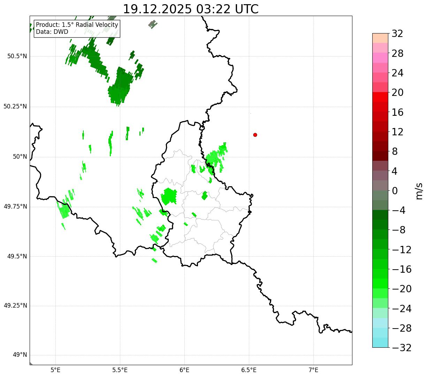427x377 pixels.
Task: Click the 'Product: 1.5° Radial Velocity' label
Action: point(77,25)
